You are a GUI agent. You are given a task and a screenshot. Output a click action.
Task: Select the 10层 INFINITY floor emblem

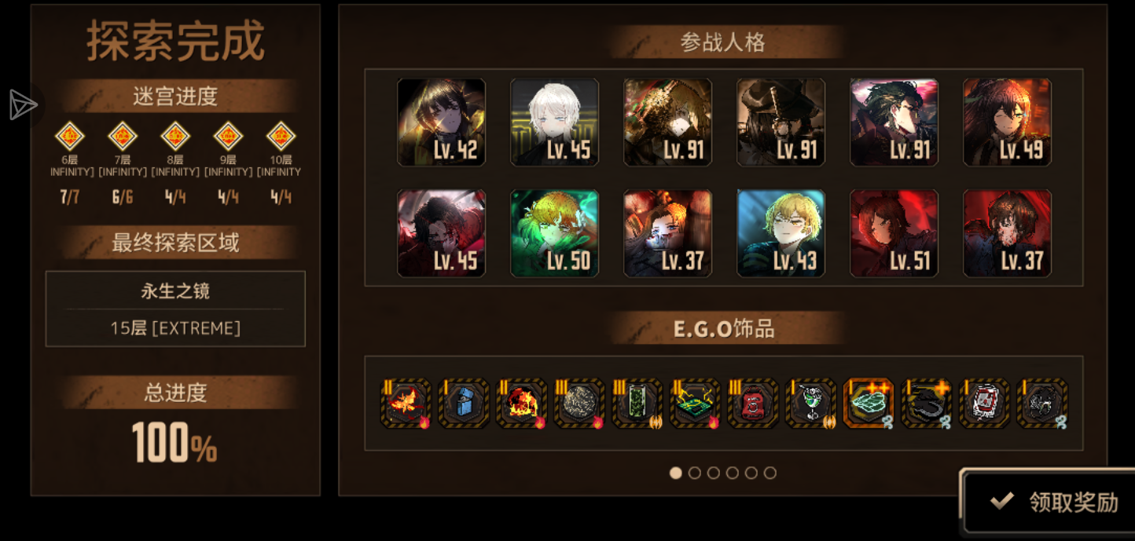(x=281, y=137)
